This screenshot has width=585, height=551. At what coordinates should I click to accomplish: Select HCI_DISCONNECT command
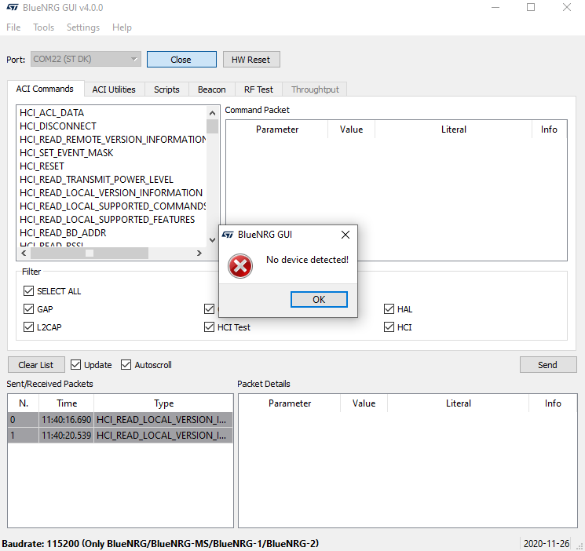pyautogui.click(x=58, y=126)
